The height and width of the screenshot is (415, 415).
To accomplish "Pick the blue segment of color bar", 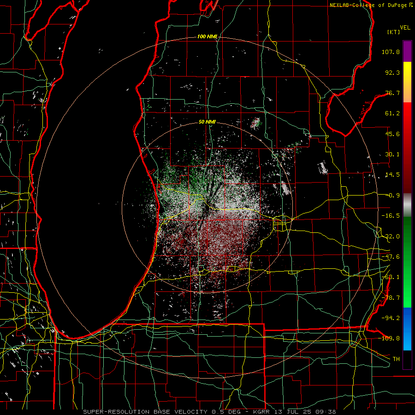I will tap(407, 329).
